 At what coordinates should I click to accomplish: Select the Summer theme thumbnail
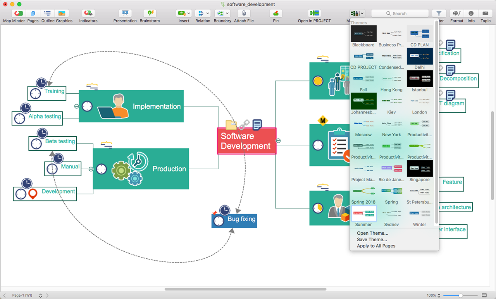click(363, 213)
